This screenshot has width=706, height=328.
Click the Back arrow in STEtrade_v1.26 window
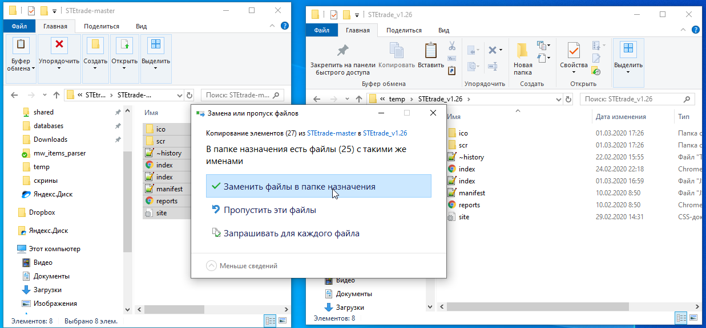pyautogui.click(x=316, y=99)
